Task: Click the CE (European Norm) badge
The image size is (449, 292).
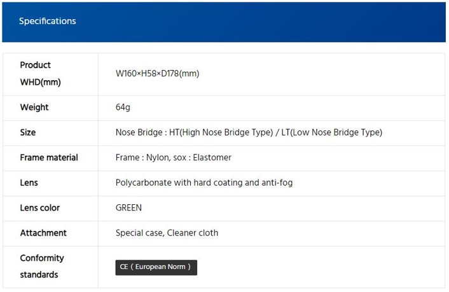Action: pyautogui.click(x=156, y=267)
